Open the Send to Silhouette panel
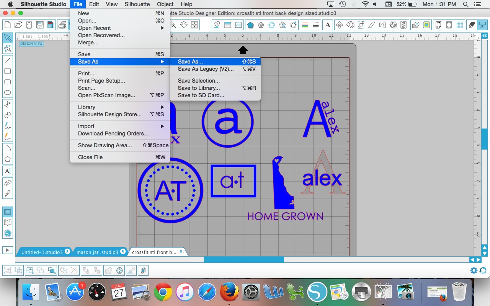 [482, 24]
